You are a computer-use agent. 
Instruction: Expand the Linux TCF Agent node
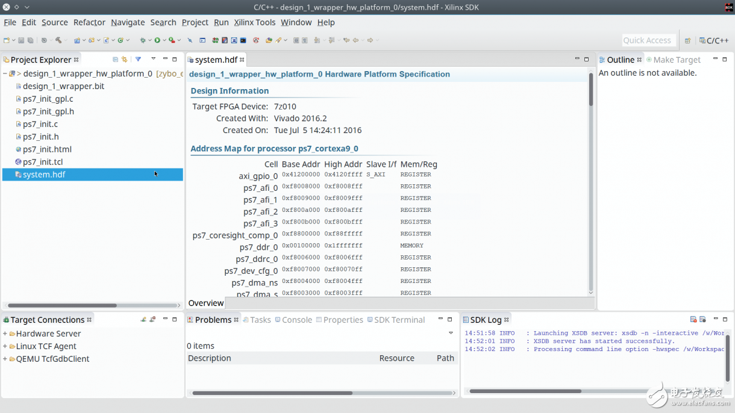tap(5, 346)
